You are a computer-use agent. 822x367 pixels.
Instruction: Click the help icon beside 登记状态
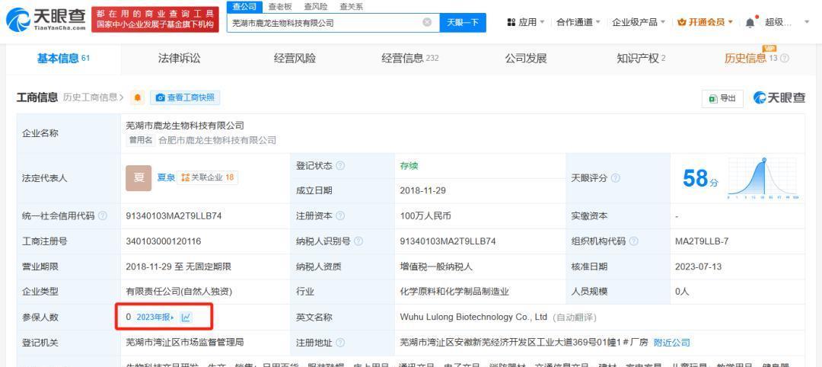[340, 166]
